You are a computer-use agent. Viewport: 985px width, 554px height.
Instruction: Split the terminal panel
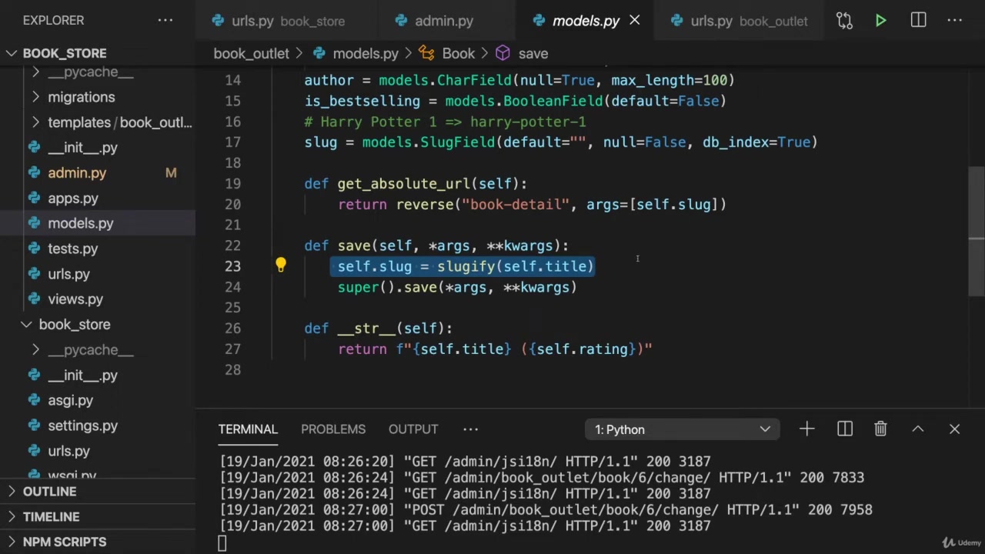845,429
